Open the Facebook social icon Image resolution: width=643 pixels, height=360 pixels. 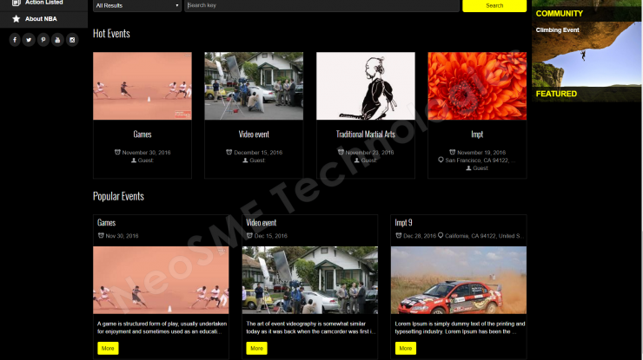(15, 40)
